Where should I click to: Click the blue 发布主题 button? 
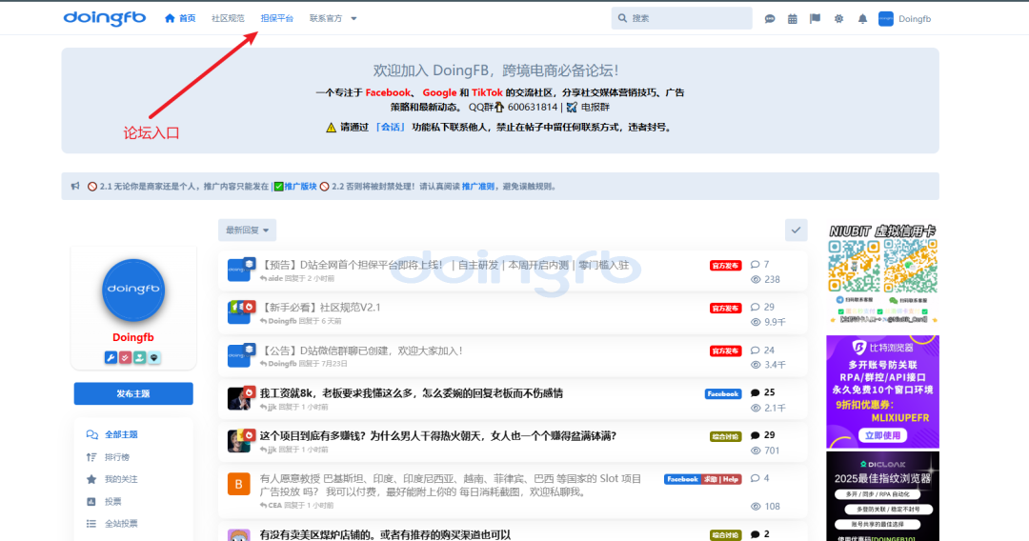(x=133, y=393)
